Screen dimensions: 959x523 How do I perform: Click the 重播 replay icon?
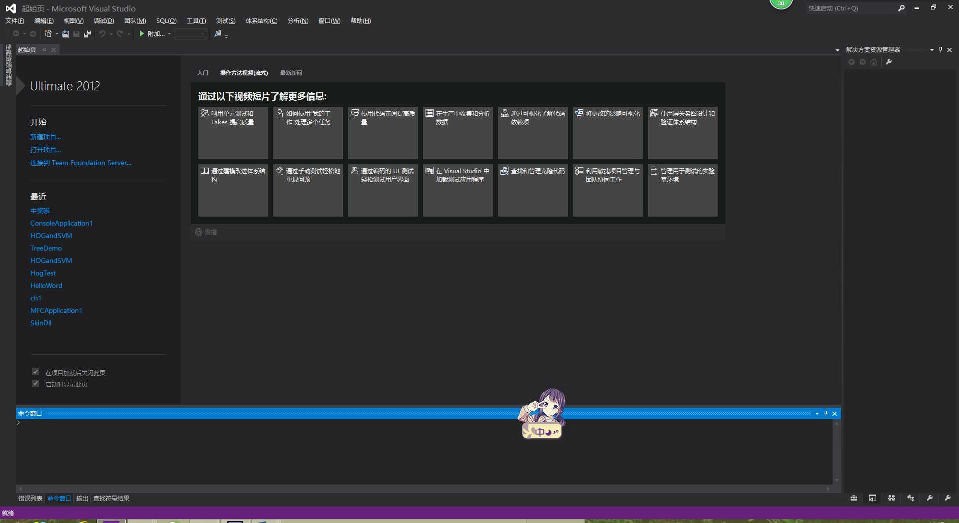point(199,232)
